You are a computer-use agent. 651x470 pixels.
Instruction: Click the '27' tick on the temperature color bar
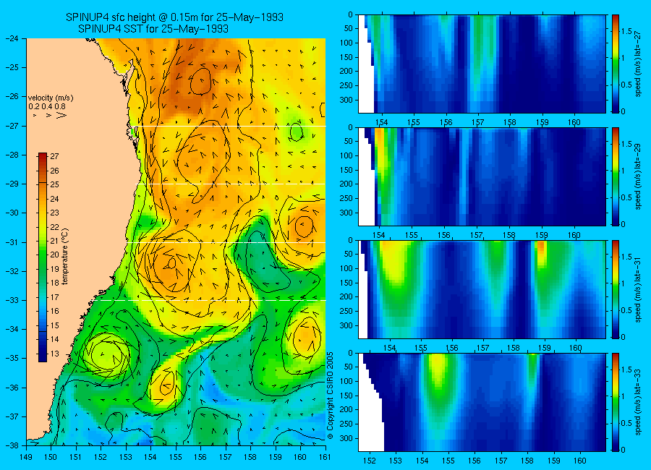(54, 156)
